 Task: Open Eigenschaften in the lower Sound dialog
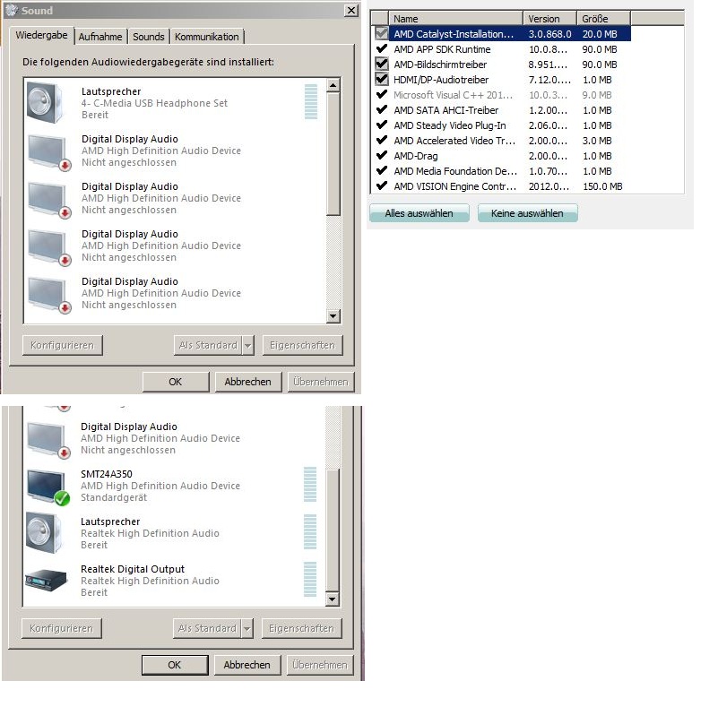click(x=301, y=629)
